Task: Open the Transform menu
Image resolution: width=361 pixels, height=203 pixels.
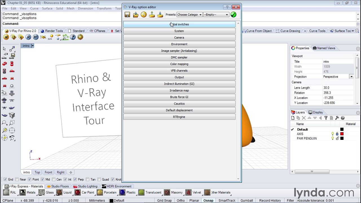Action: click(104, 8)
